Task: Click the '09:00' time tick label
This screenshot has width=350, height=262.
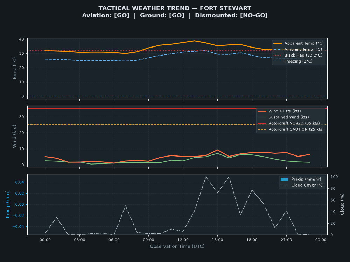Action: [149, 240]
